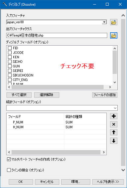Enable ラインの接合 option checkbox

coord(9,170)
